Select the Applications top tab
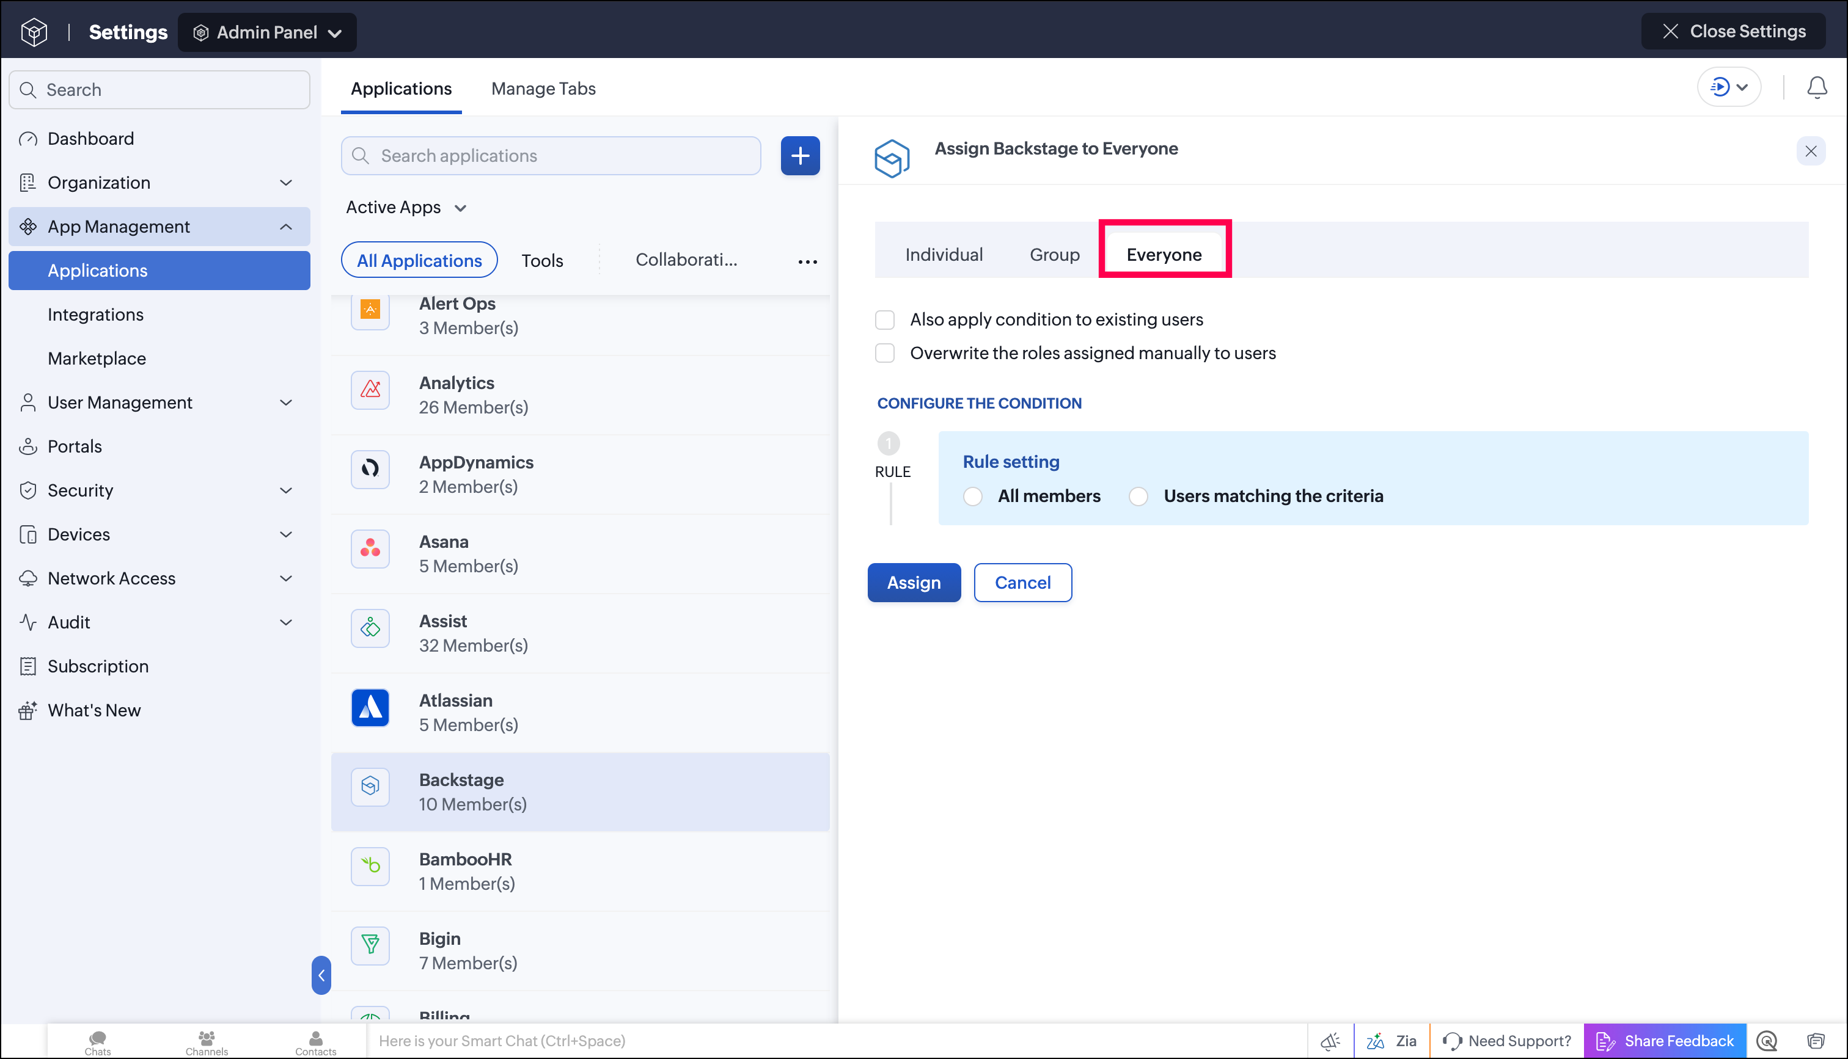 tap(401, 89)
